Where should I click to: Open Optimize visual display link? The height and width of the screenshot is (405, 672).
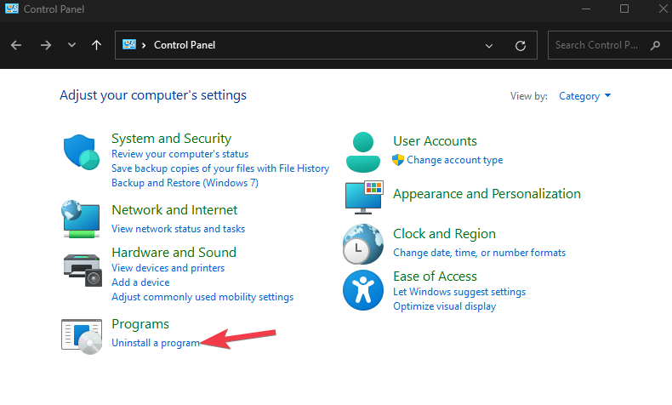[444, 306]
